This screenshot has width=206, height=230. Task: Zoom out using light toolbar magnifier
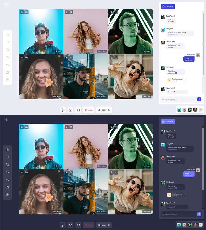(x=109, y=110)
